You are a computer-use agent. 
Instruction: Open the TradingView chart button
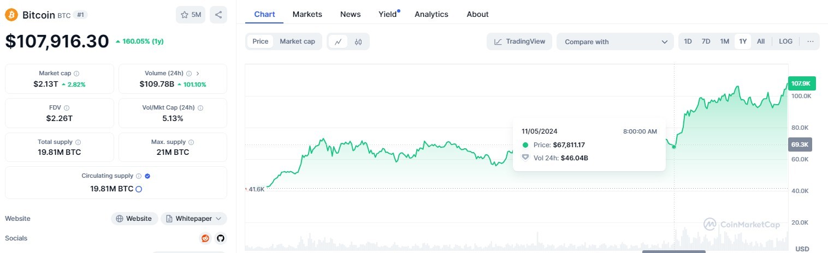(x=519, y=41)
